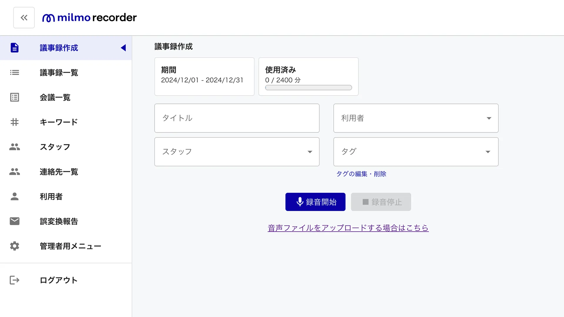
Task: Click the 会議一覧 table icon
Action: [14, 97]
